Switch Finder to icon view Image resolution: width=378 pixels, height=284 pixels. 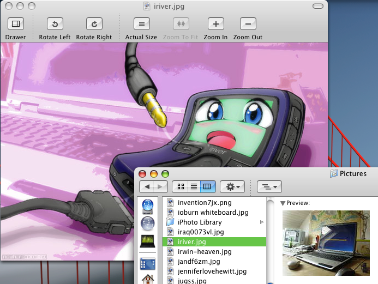[x=181, y=186]
